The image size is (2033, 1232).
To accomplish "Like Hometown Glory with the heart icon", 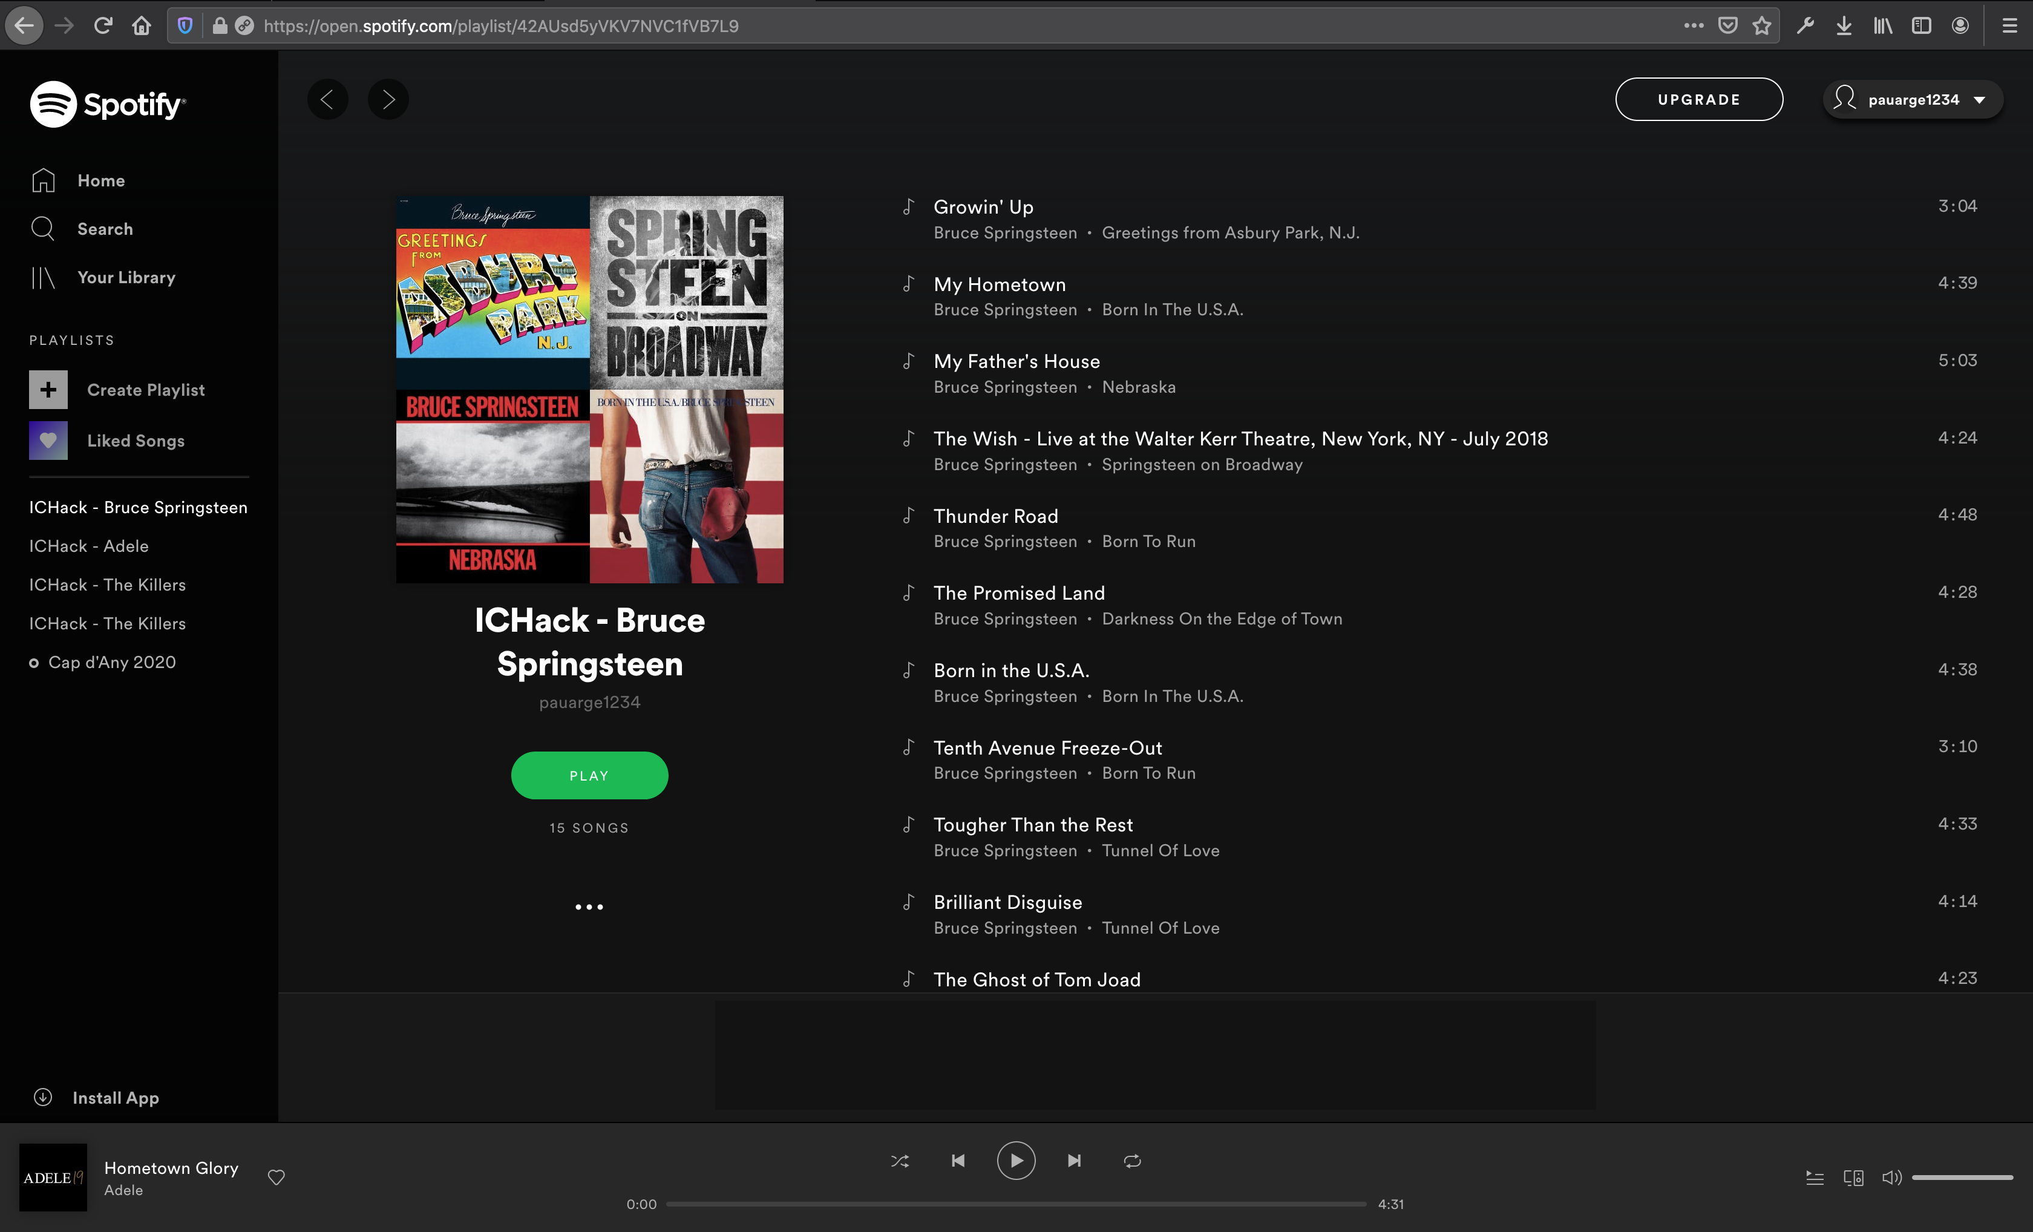I will [277, 1178].
